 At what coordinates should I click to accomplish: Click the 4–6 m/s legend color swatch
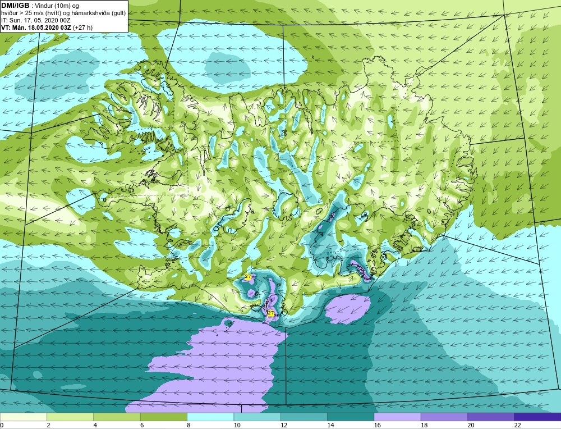[x=117, y=417]
